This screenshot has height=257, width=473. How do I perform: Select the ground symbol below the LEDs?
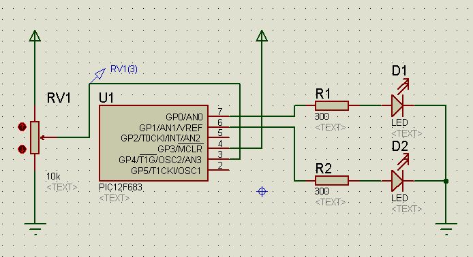pos(446,228)
